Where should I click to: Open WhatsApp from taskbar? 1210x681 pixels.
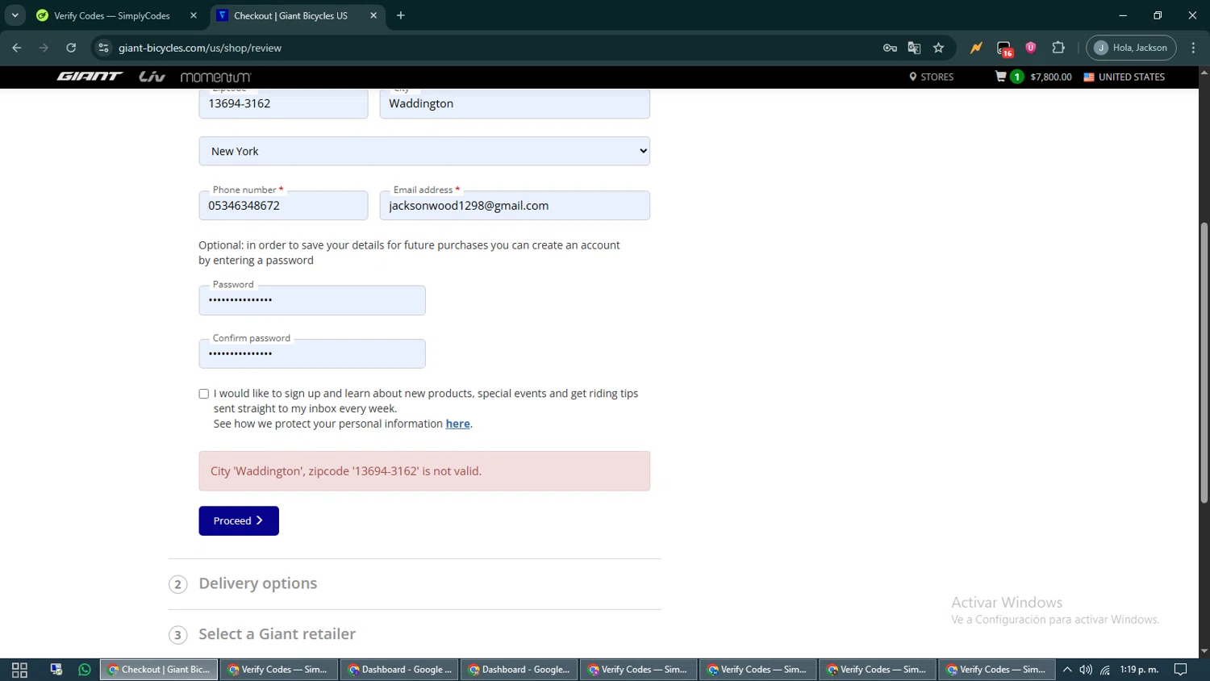85,670
